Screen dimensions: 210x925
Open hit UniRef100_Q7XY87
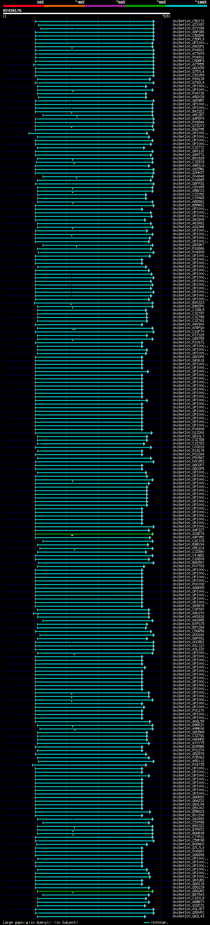[188, 25]
